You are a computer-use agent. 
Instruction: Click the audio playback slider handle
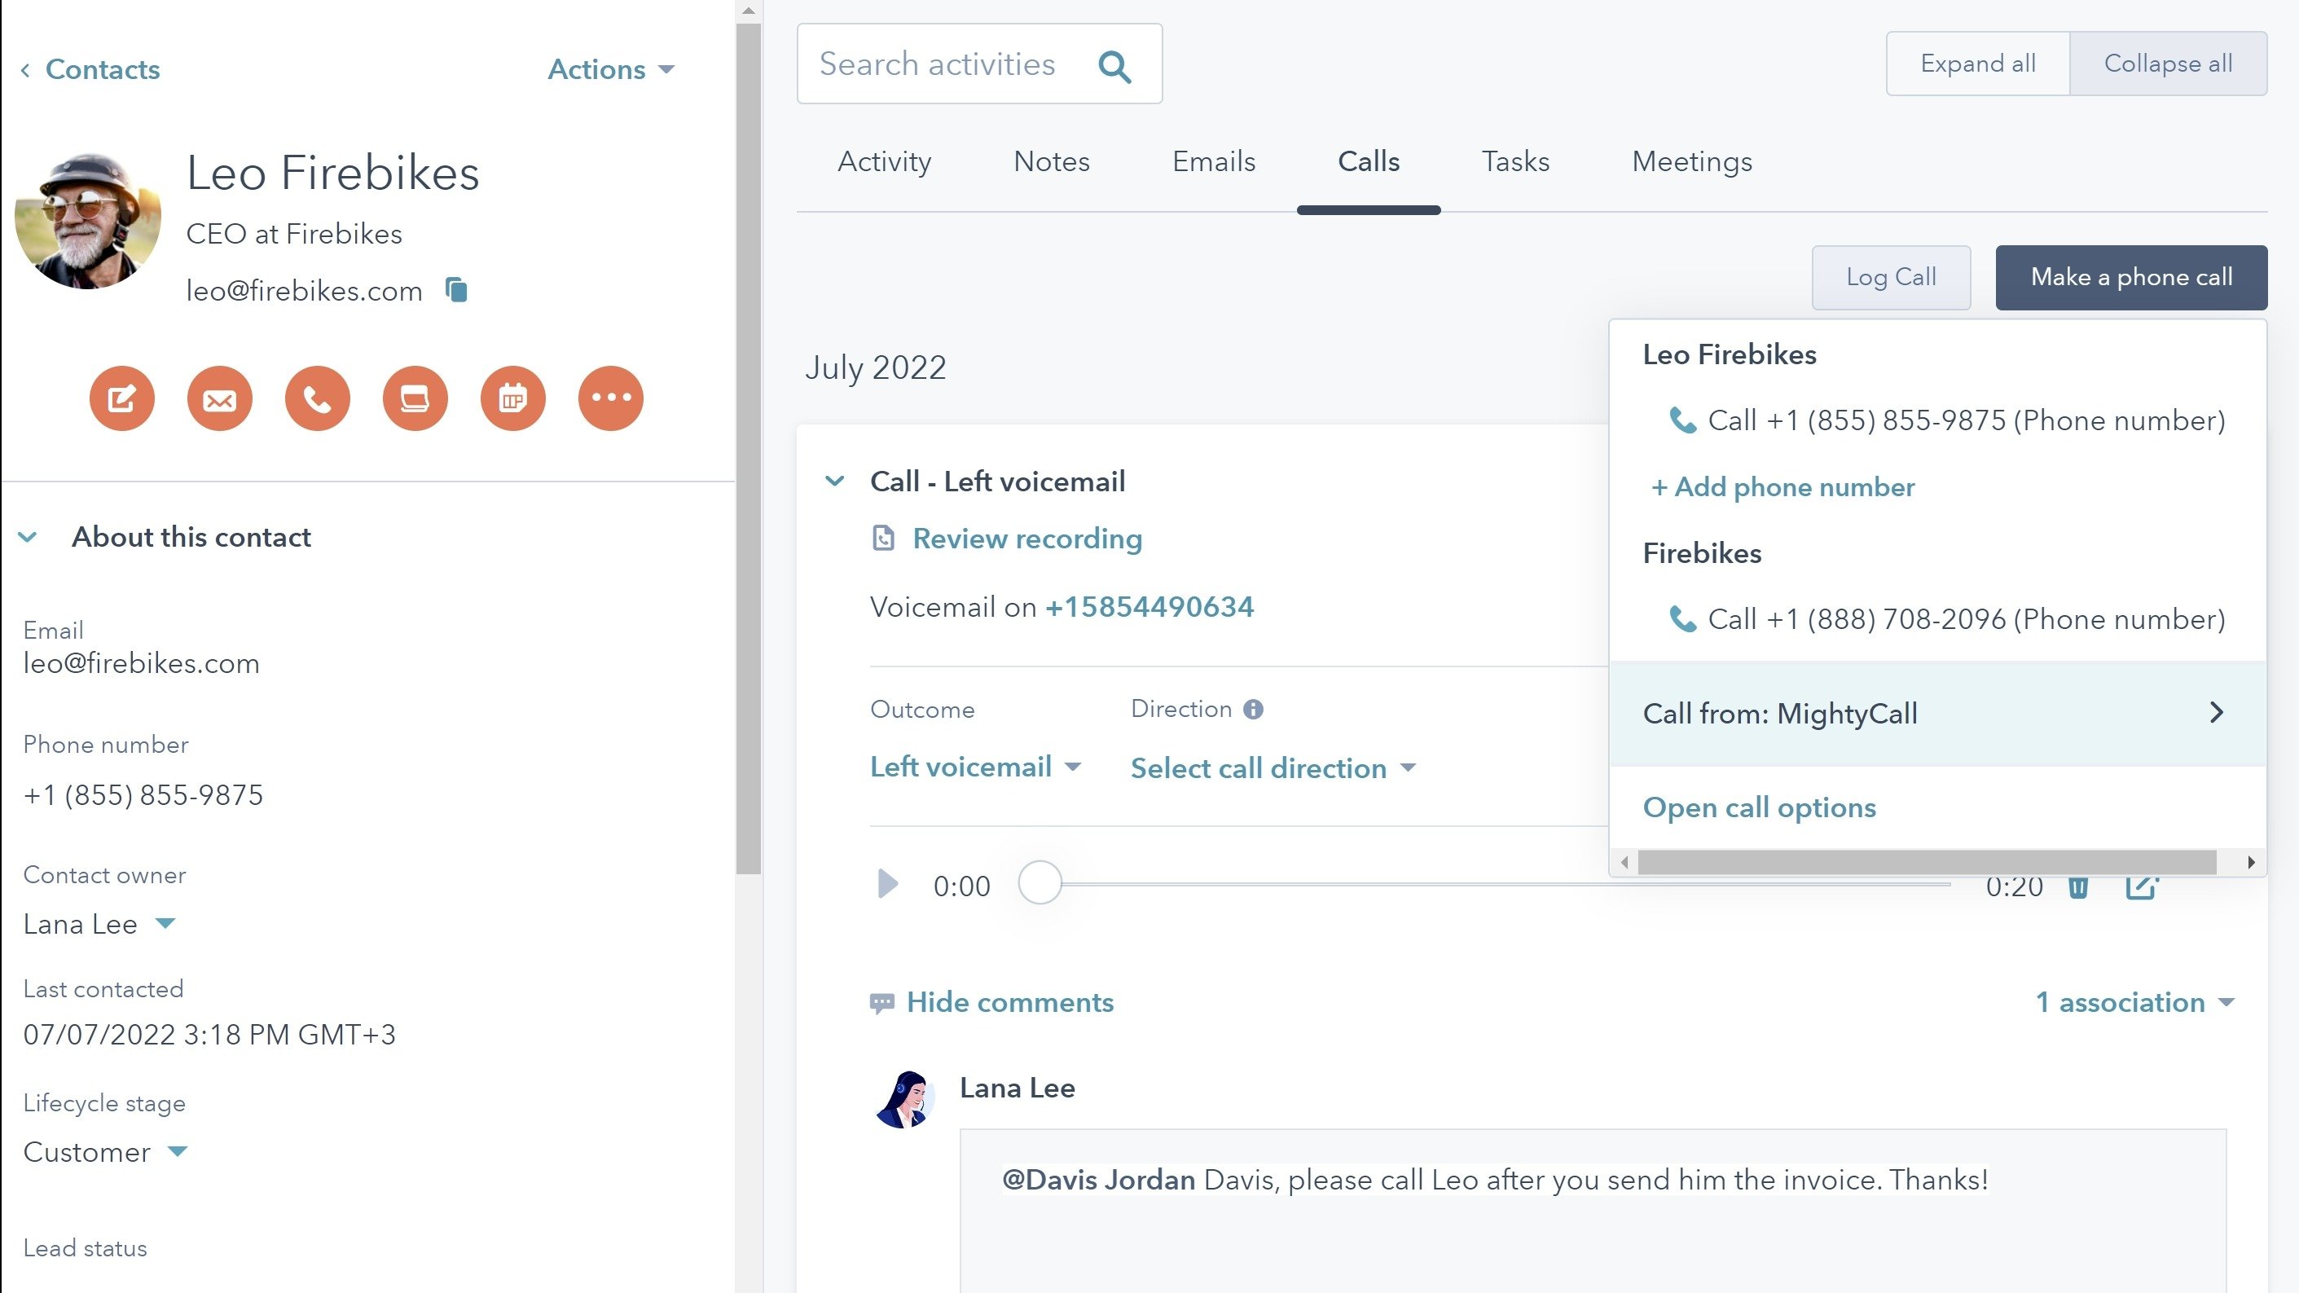coord(1040,883)
